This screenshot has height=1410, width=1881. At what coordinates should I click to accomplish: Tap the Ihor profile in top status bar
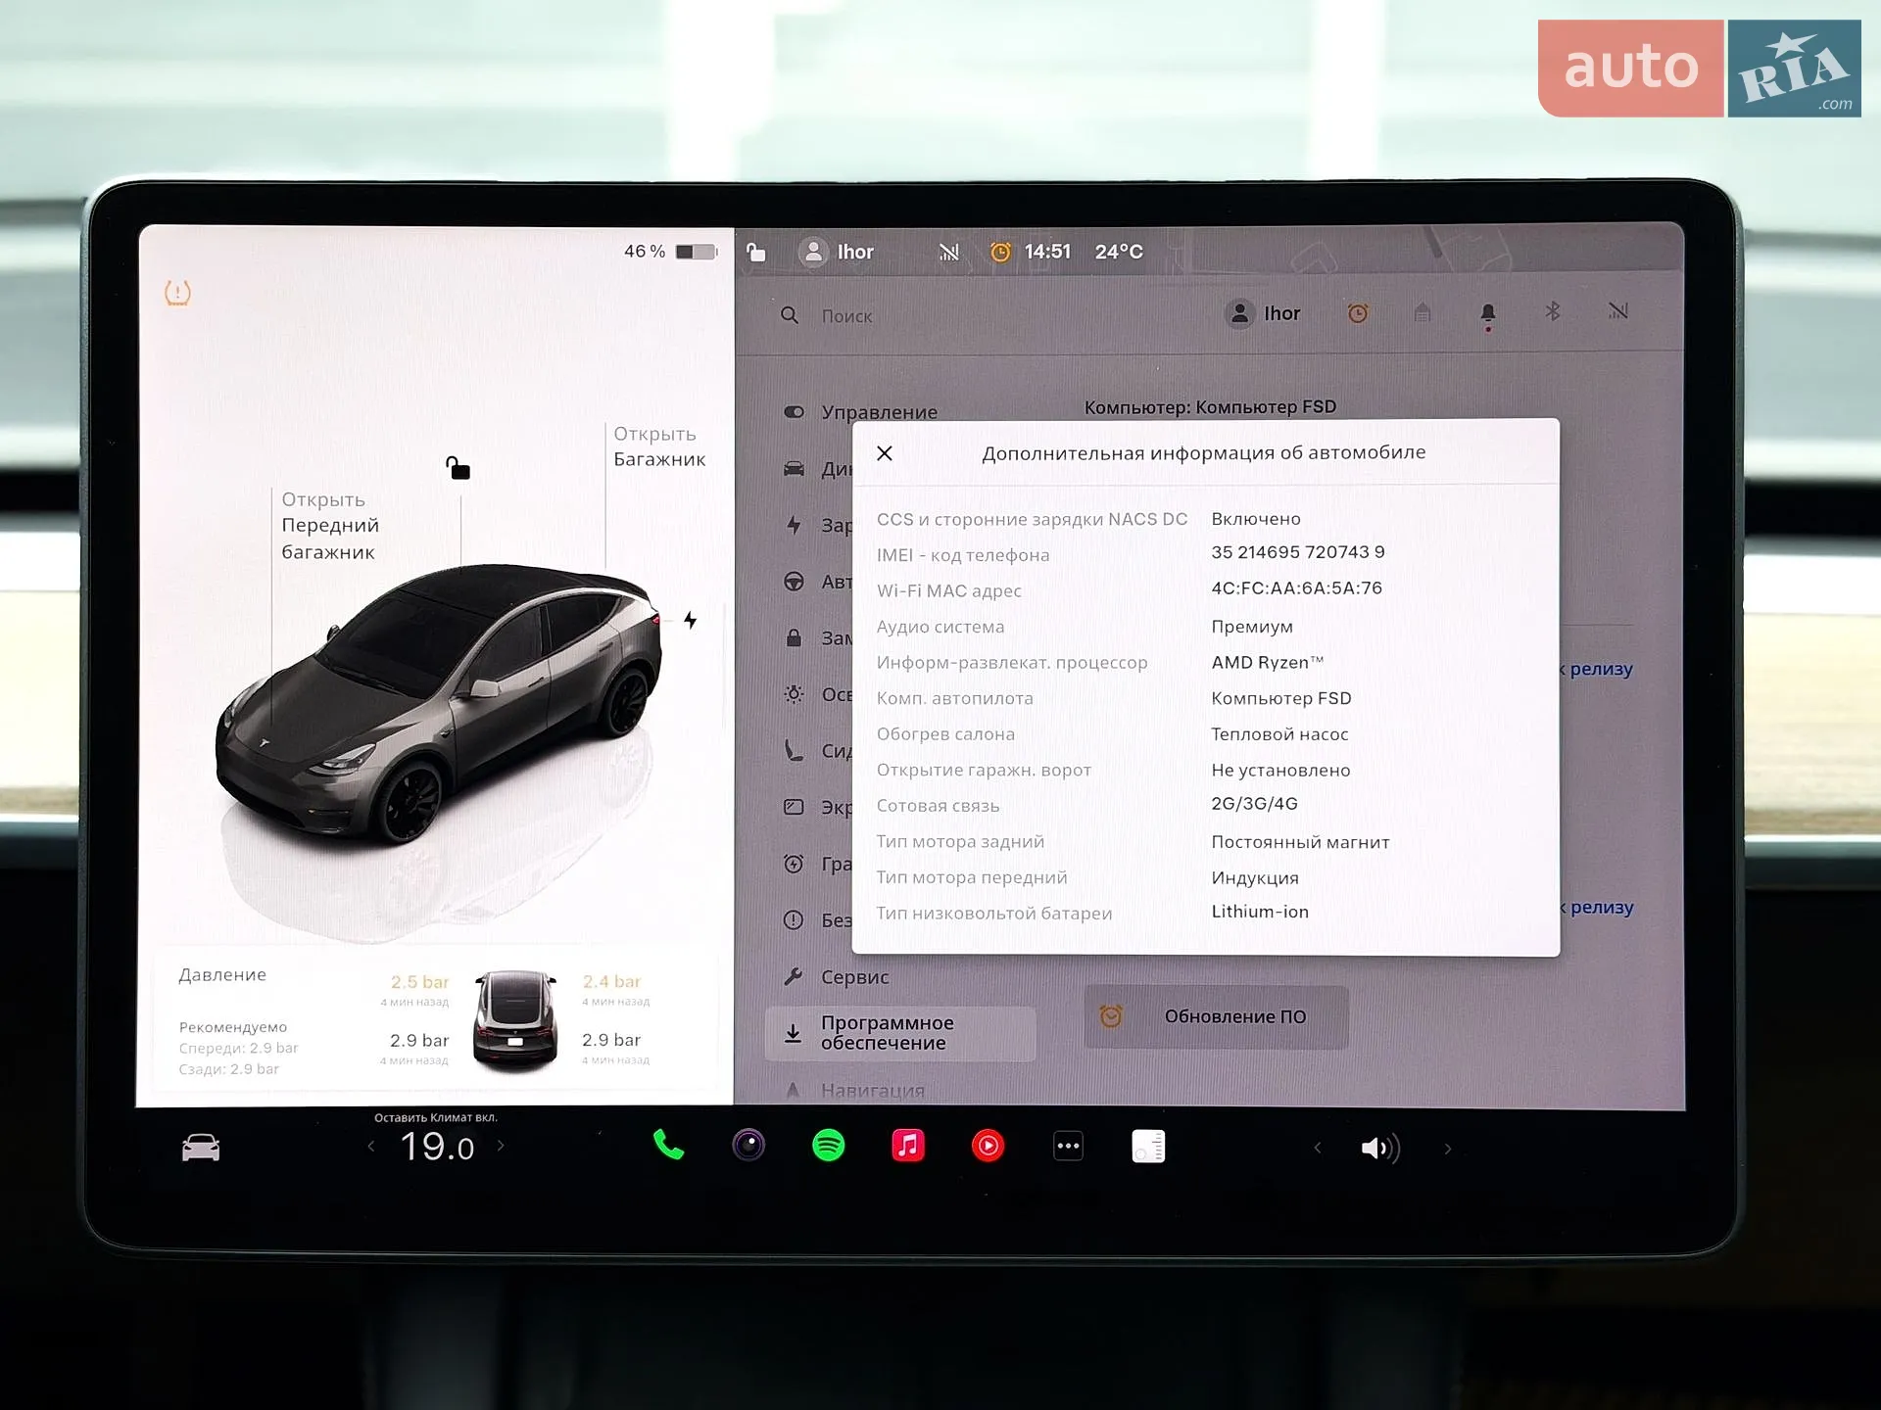pyautogui.click(x=836, y=252)
